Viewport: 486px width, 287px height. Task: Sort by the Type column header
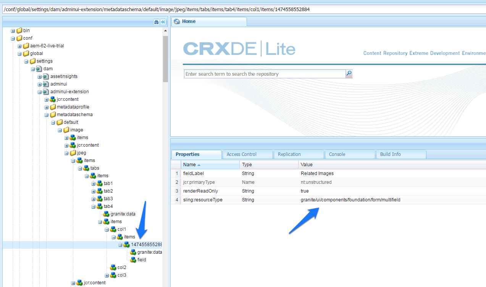click(269, 165)
